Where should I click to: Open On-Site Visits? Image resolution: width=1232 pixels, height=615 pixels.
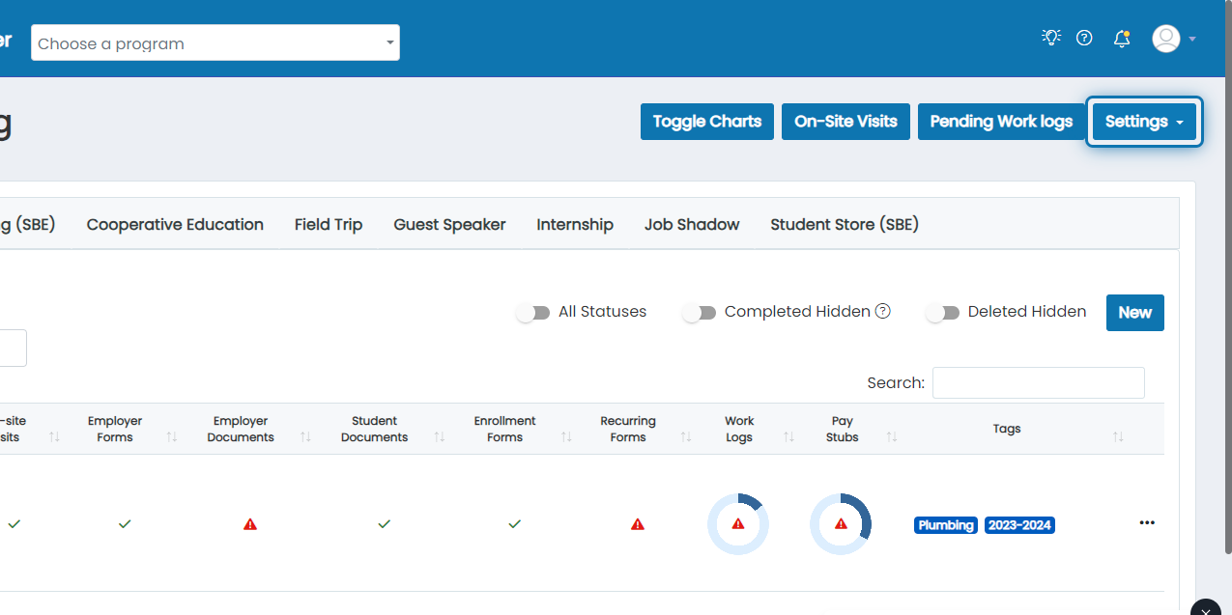(x=845, y=122)
